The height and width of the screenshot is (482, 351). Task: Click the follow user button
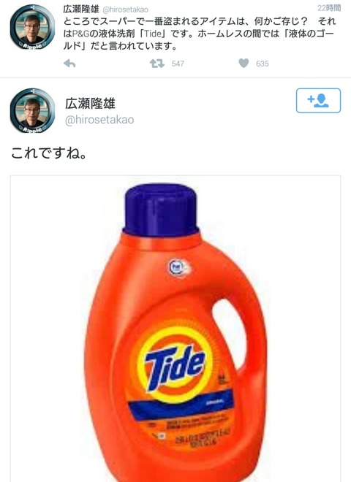click(x=318, y=101)
